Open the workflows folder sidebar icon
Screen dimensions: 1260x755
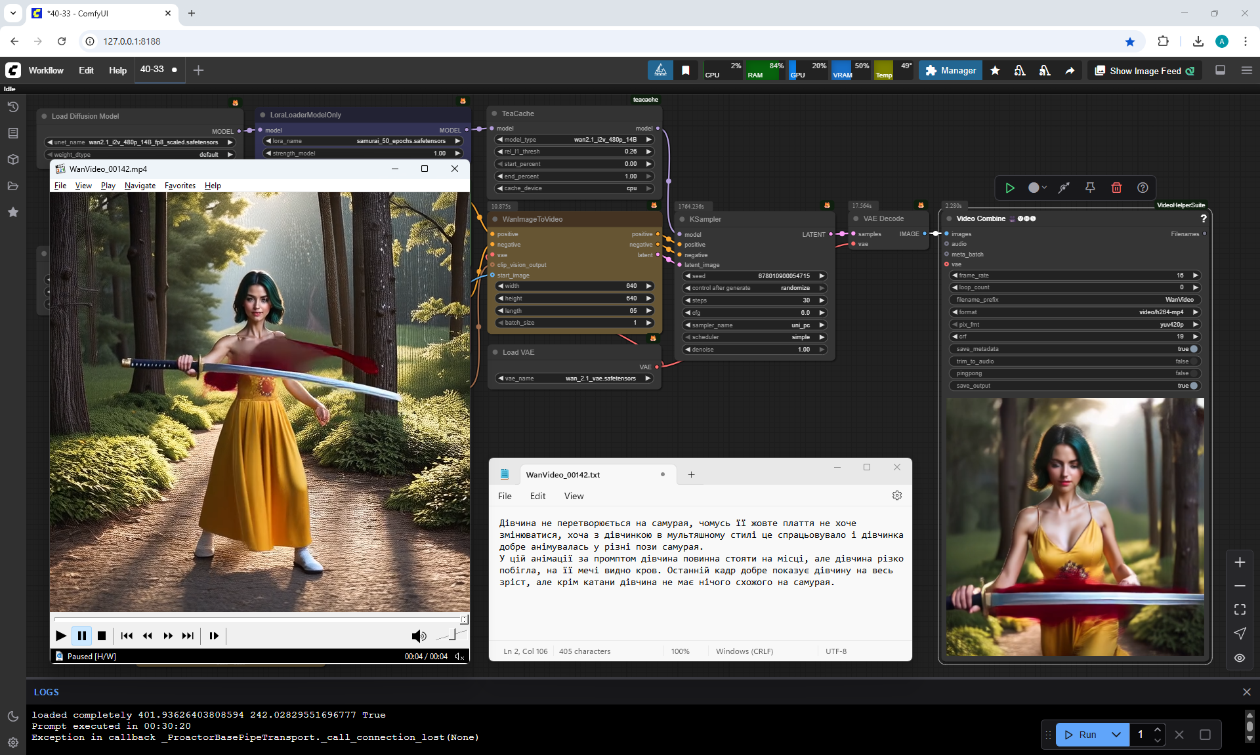pyautogui.click(x=12, y=186)
